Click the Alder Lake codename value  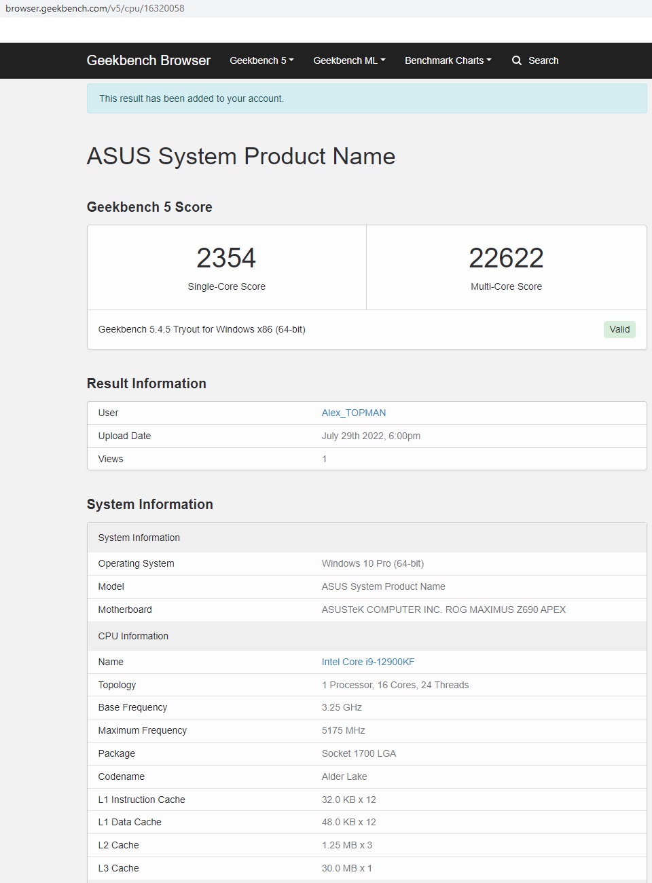pyautogui.click(x=344, y=776)
